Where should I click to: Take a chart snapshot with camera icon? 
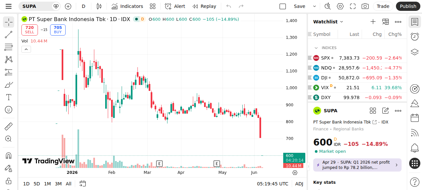tap(365, 6)
